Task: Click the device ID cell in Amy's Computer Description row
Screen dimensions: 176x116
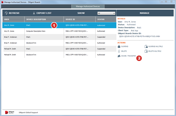Action: coord(77,31)
